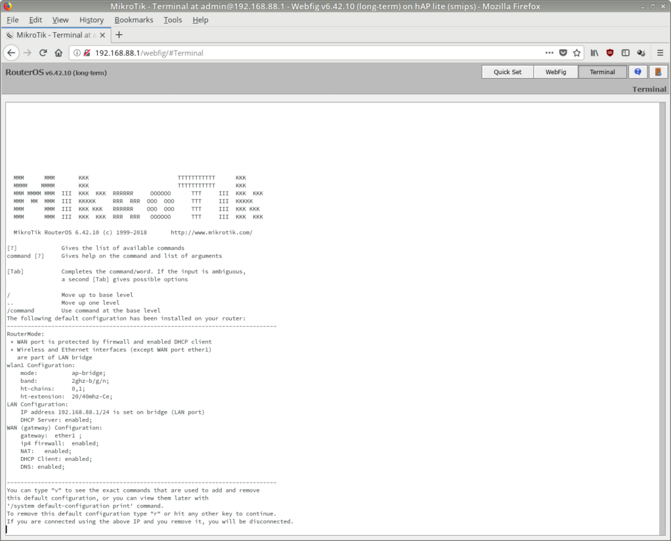Close the MikroTik - Terminal tab
This screenshot has height=541, width=671.
(x=103, y=35)
